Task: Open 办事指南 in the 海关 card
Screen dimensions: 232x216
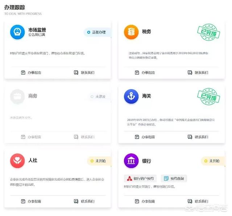Action: (x=145, y=137)
